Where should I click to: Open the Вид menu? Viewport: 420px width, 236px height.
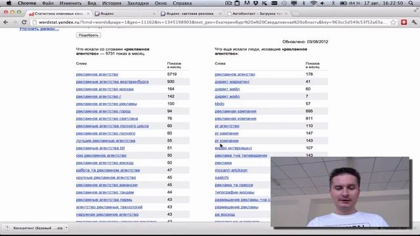[x=92, y=3]
